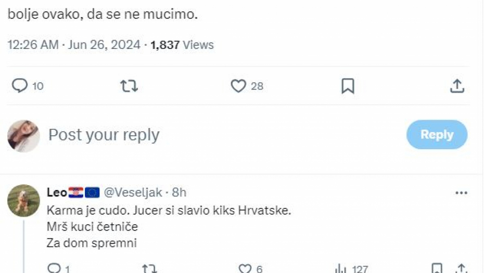Click the blue Reply button
The height and width of the screenshot is (273, 484).
tap(437, 135)
